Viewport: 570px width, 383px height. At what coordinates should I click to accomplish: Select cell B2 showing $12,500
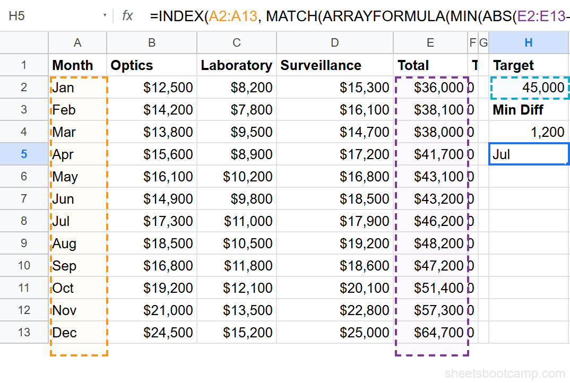click(x=151, y=87)
